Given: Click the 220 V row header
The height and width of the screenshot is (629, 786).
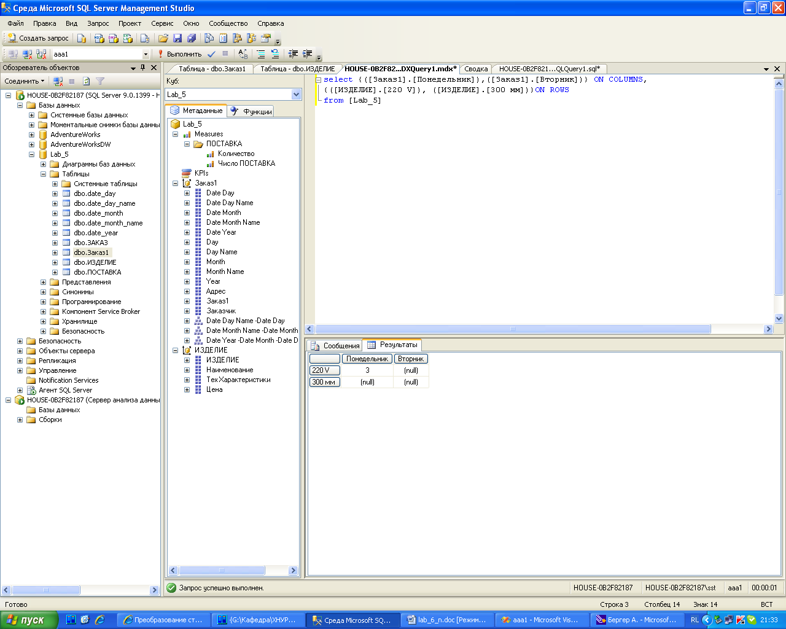Looking at the screenshot, I should point(324,370).
